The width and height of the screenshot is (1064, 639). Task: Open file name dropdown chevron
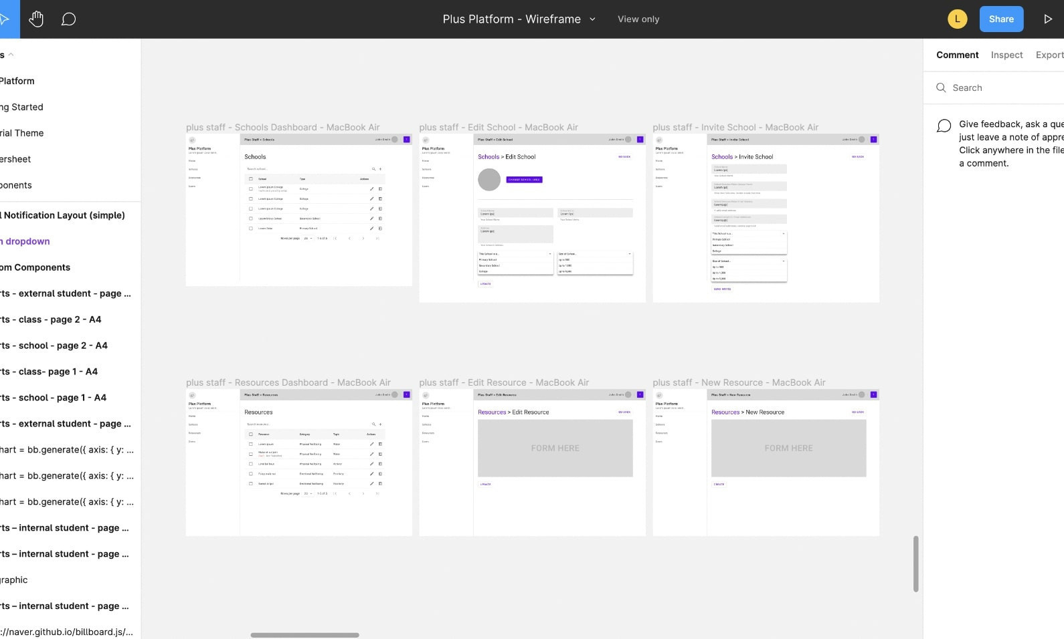[x=592, y=19]
